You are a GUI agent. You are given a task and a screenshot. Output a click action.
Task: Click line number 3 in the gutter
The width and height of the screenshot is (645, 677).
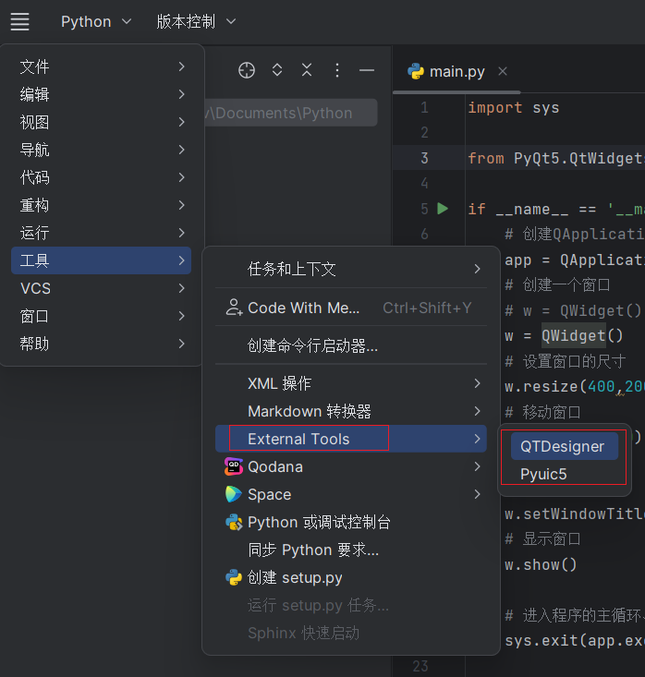pos(425,158)
